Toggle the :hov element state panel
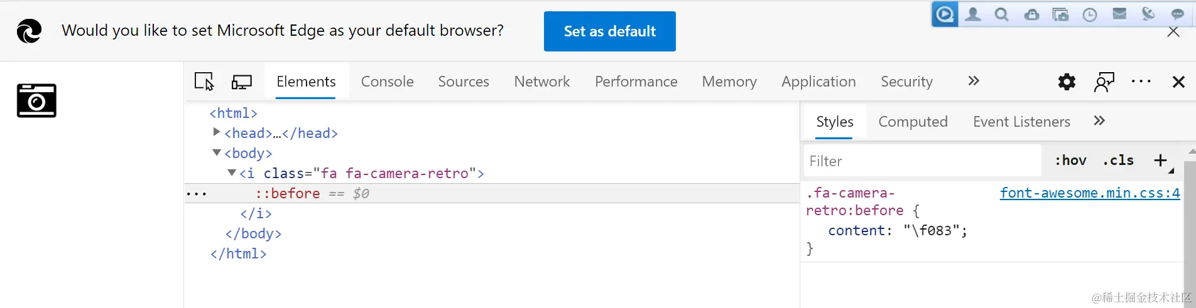1196x308 pixels. tap(1070, 161)
